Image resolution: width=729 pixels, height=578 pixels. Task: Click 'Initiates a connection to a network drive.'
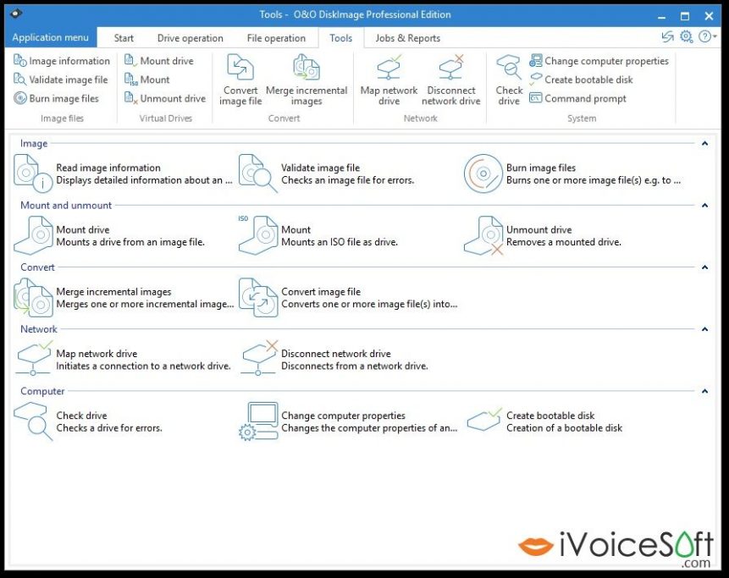[143, 366]
